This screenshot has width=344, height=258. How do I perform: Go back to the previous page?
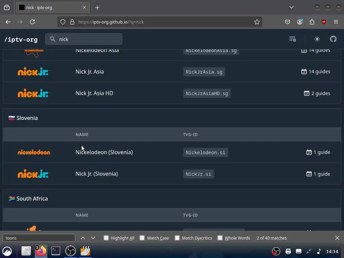(8, 22)
